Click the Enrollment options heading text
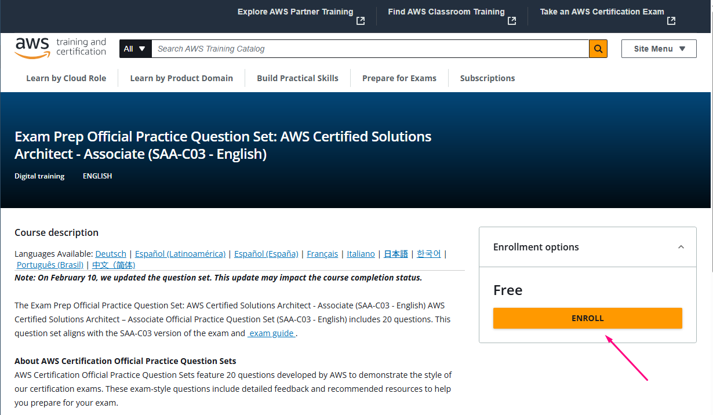Viewport: 713px width, 415px height. point(536,247)
